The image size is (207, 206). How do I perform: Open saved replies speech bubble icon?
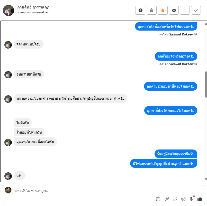click(175, 199)
